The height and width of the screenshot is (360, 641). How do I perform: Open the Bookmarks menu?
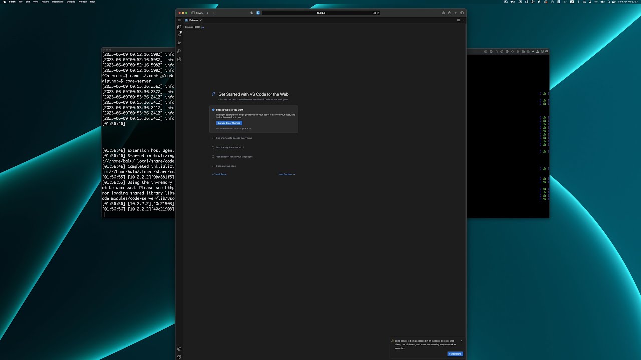pos(58,2)
